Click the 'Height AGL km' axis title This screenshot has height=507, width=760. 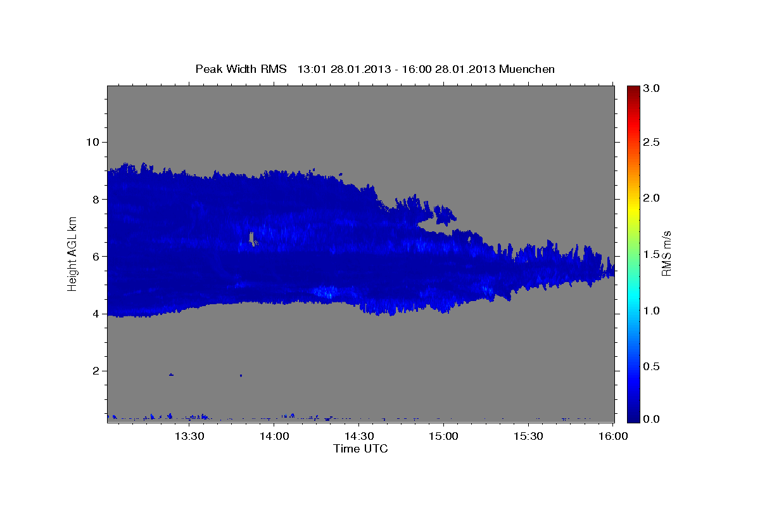73,253
